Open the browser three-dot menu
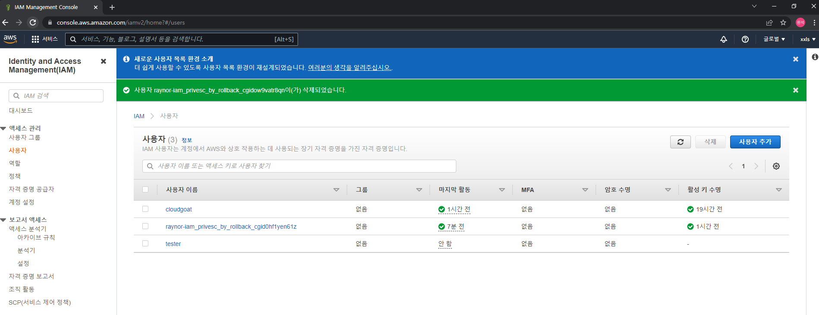This screenshot has width=819, height=315. point(814,22)
